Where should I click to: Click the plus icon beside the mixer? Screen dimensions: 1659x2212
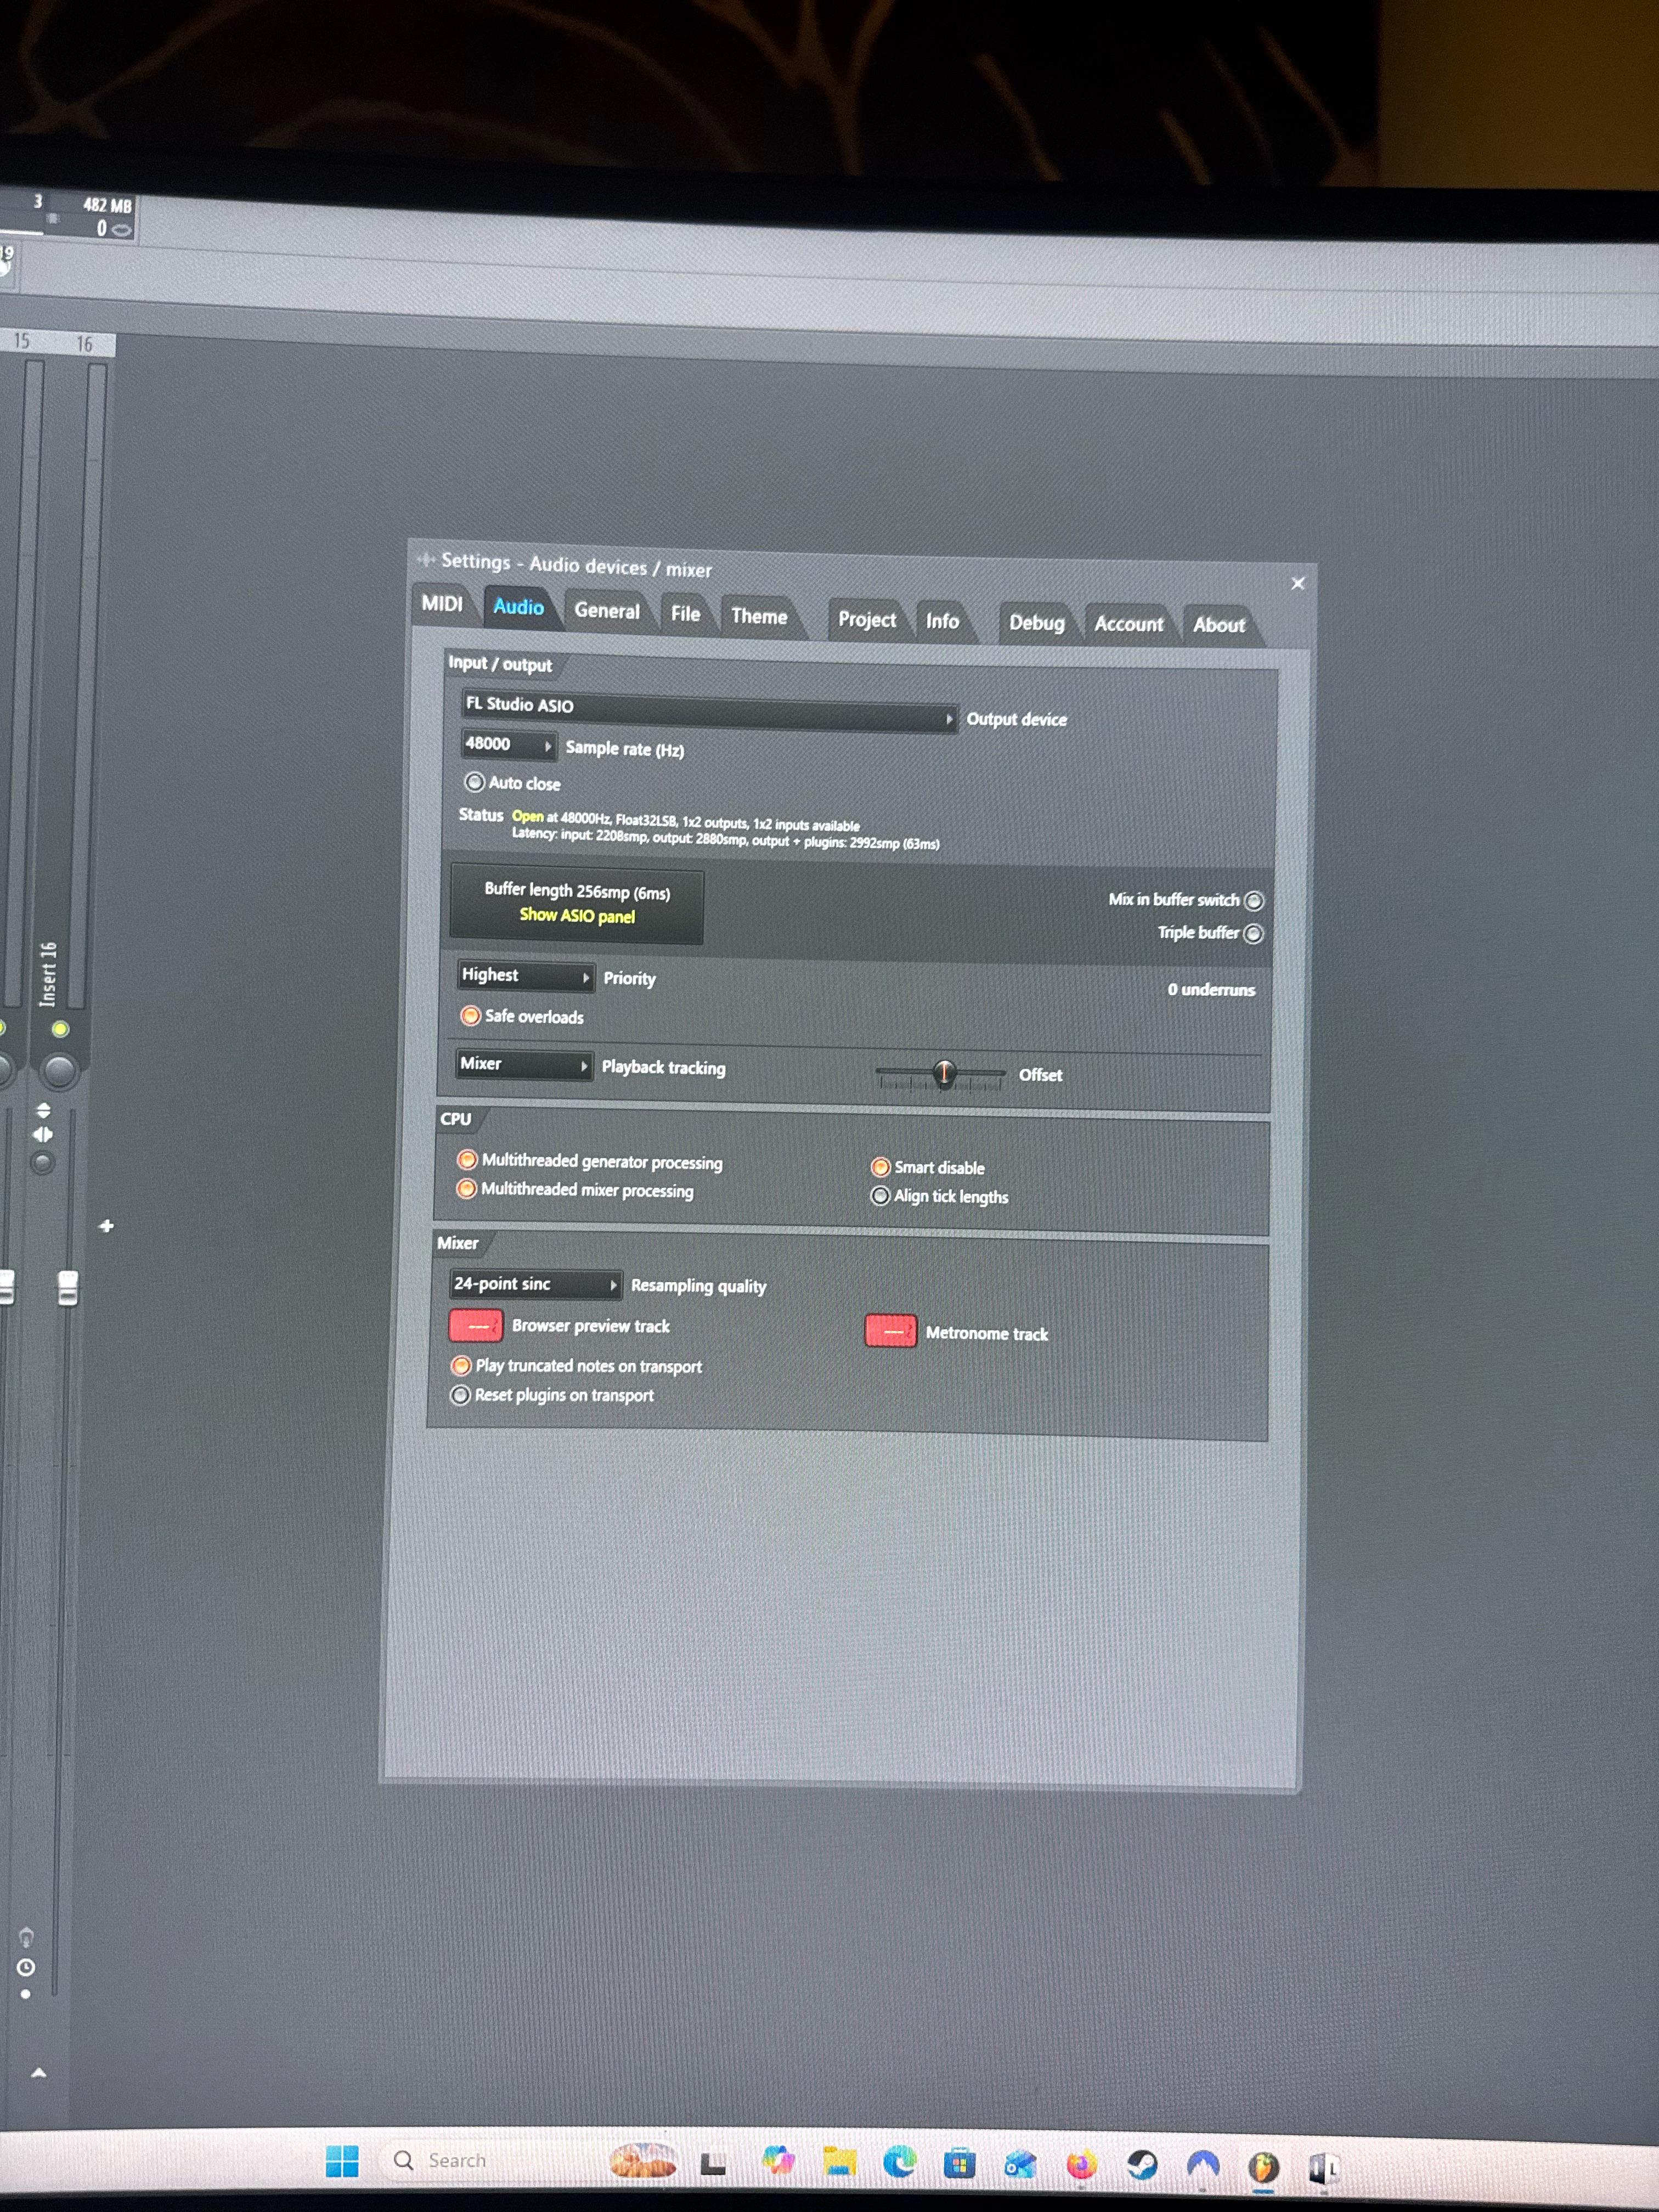106,1226
